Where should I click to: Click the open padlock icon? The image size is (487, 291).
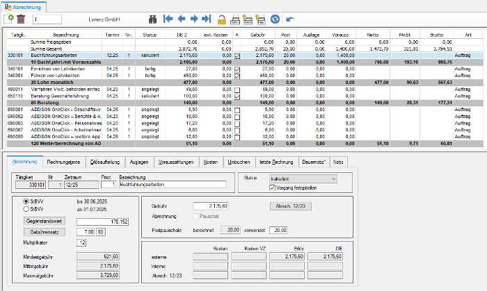click(221, 19)
